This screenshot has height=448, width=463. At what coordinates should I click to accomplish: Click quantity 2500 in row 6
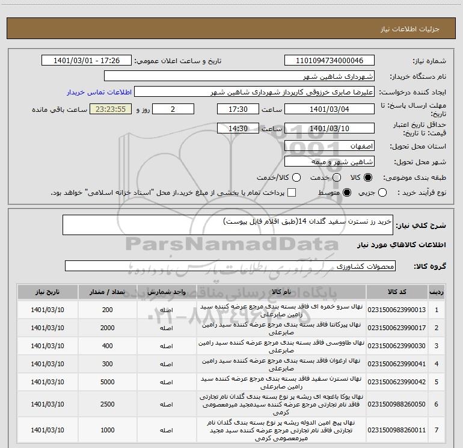pos(107,404)
